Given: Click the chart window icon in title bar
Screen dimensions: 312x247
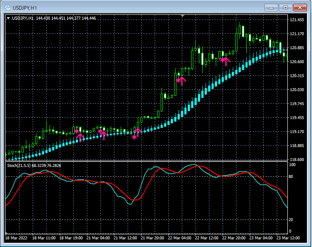Looking at the screenshot, I should pyautogui.click(x=7, y=8).
